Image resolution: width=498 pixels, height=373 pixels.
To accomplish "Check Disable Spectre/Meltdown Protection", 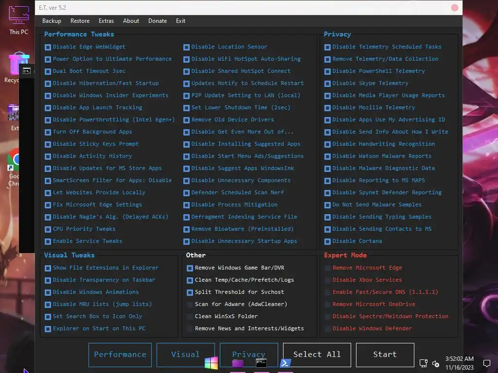I will [327, 317].
